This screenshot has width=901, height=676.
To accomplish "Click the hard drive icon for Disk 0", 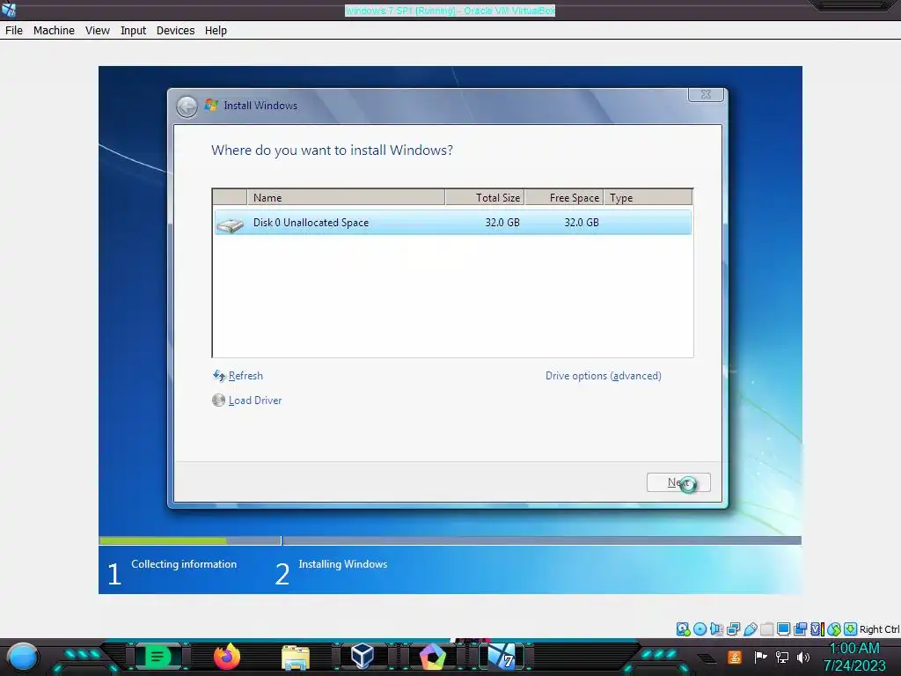I will click(x=231, y=224).
